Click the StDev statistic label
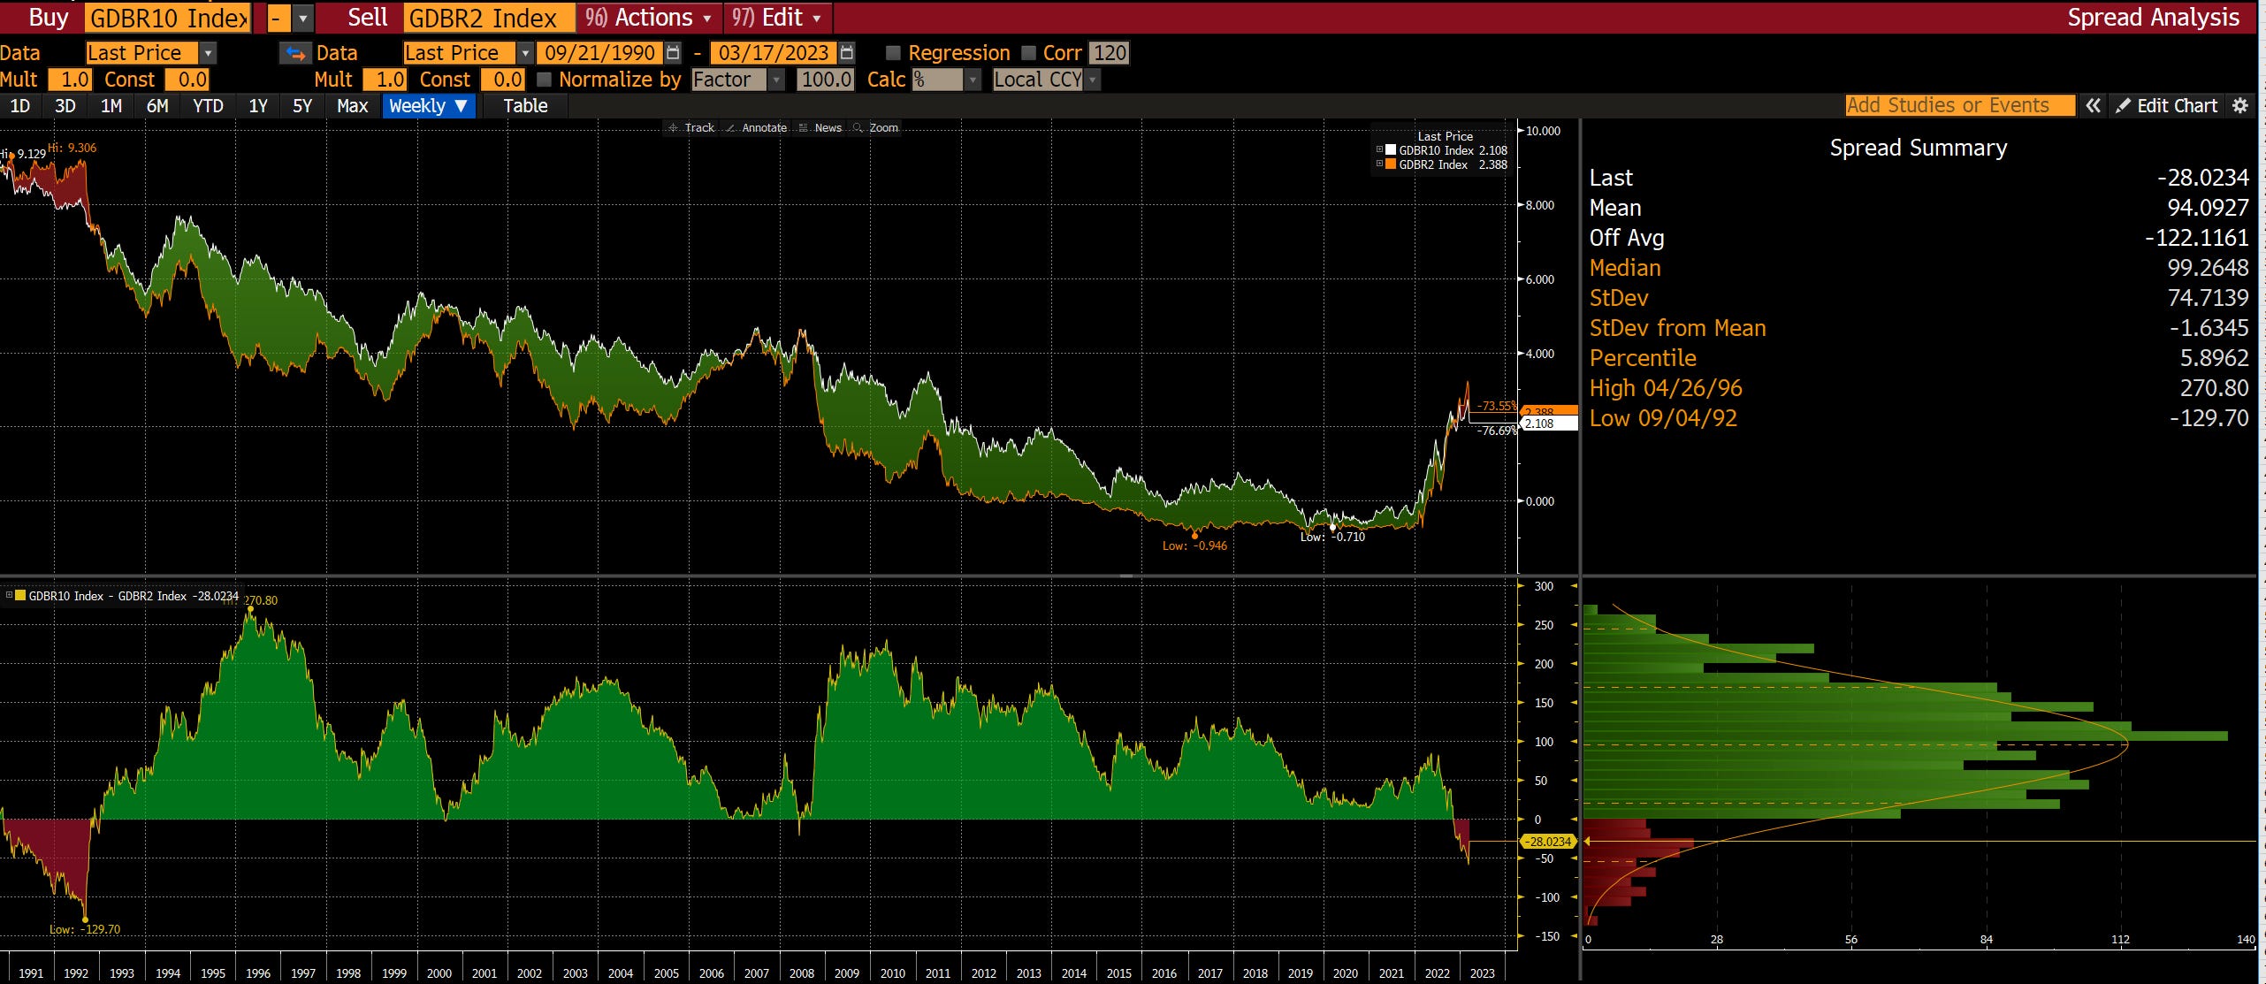The height and width of the screenshot is (984, 2266). pos(1619,298)
